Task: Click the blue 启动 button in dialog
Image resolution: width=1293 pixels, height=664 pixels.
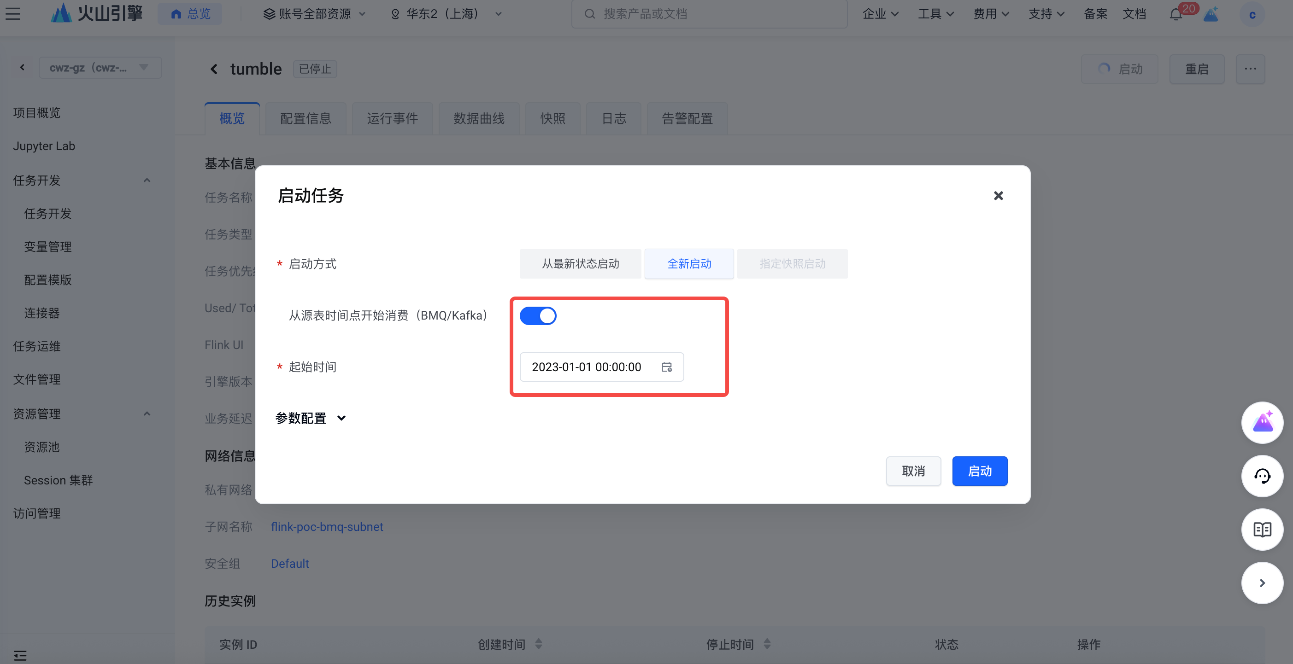Action: [979, 471]
